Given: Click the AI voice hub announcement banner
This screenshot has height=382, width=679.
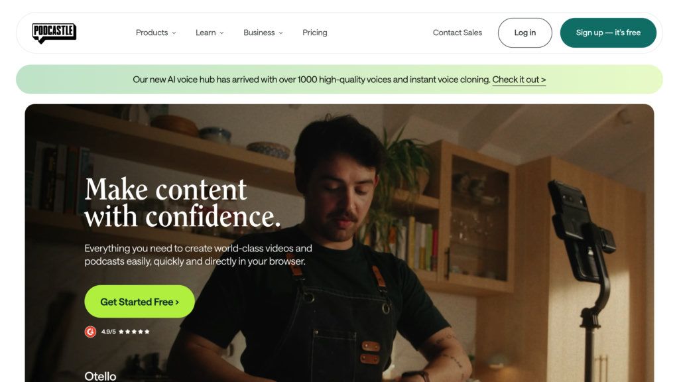Looking at the screenshot, I should [x=339, y=80].
